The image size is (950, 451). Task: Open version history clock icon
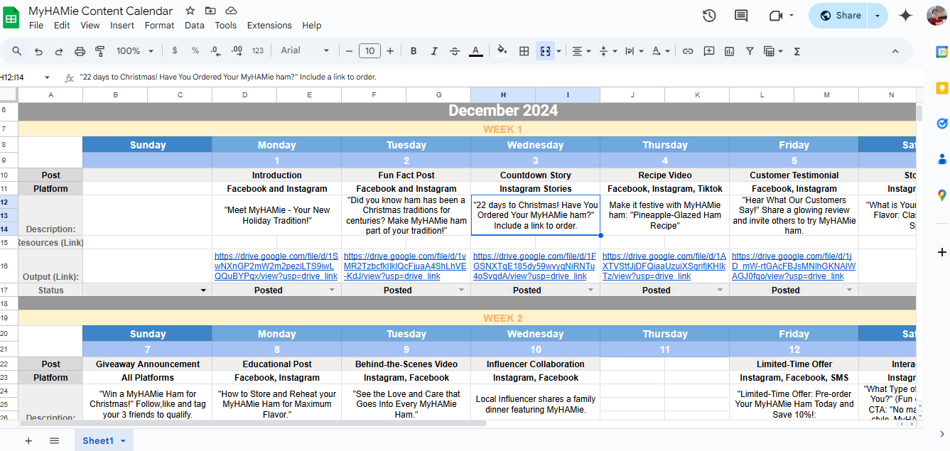click(x=708, y=16)
